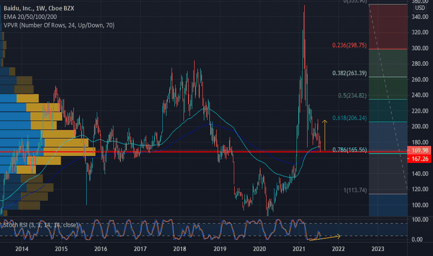The image size is (433, 256).
Task: Click the 260.00 price axis label
Action: click(420, 80)
